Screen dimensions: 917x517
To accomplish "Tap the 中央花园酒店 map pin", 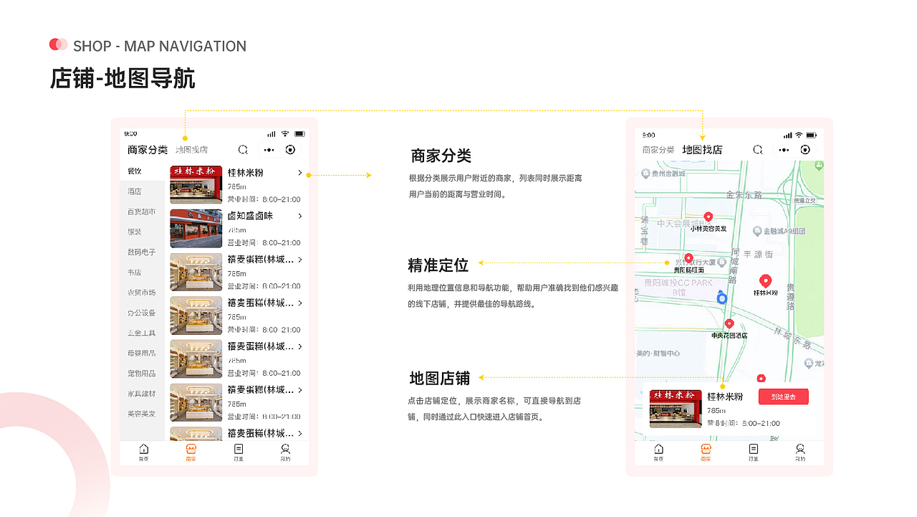I will click(729, 322).
